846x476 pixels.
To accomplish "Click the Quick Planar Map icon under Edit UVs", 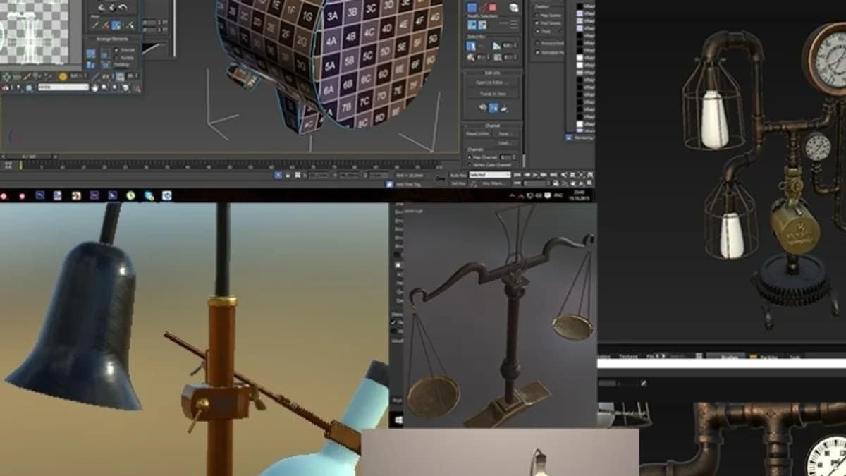I will [483, 108].
